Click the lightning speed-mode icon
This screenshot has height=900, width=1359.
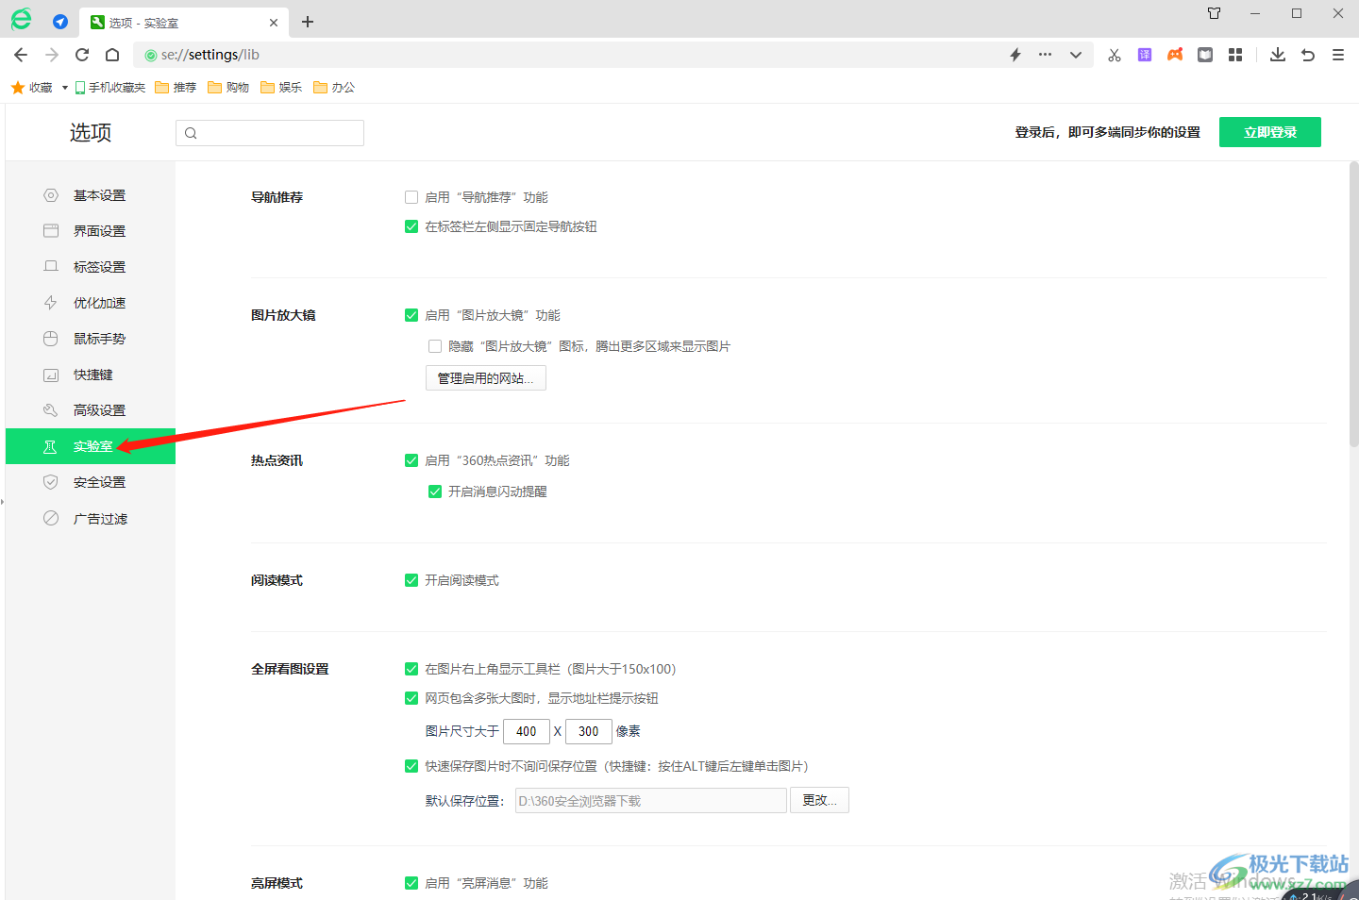point(1015,55)
